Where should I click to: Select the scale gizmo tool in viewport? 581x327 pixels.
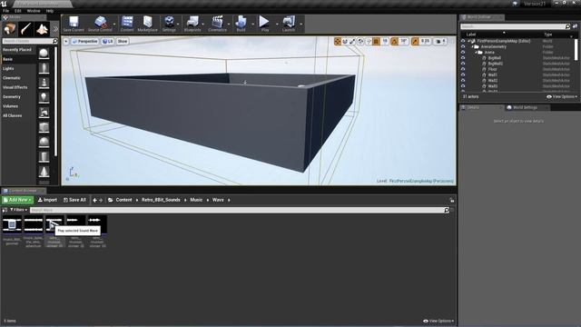click(352, 42)
